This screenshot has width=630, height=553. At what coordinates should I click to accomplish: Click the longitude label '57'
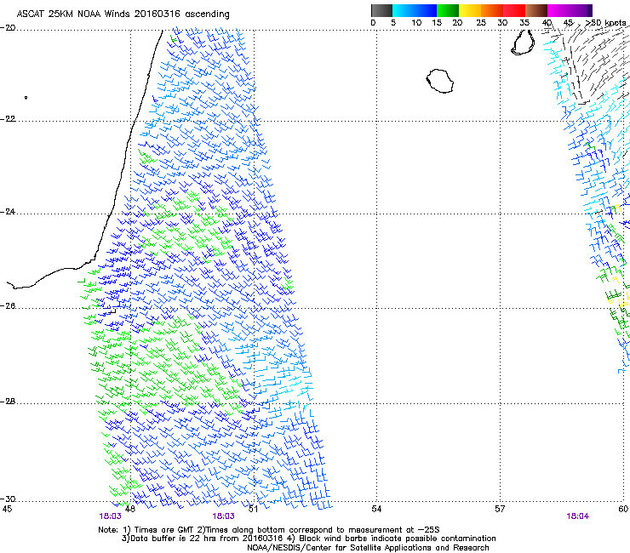[x=500, y=510]
